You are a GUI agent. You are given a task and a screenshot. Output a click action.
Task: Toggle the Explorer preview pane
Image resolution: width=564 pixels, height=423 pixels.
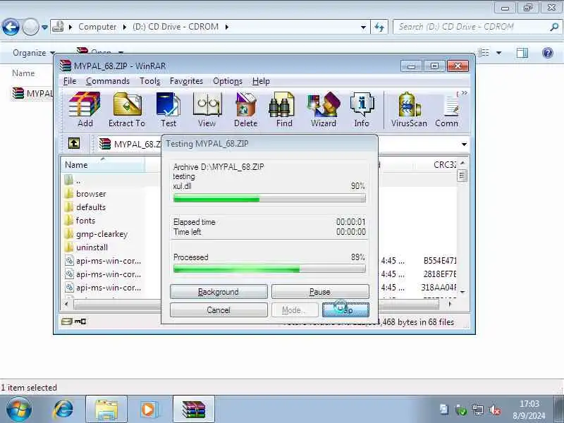[x=522, y=53]
